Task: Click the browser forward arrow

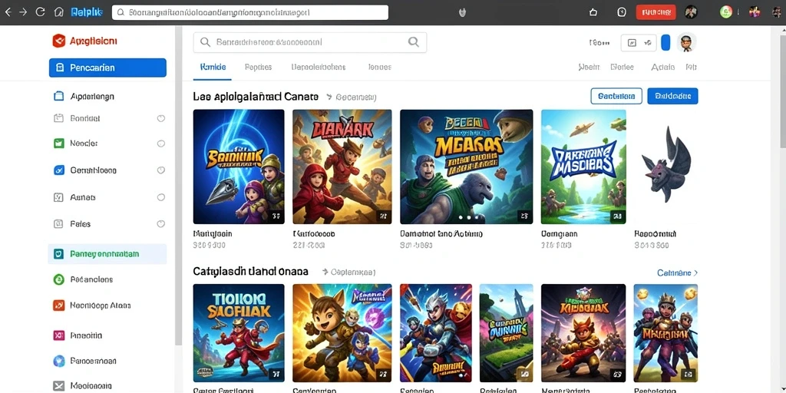Action: (x=23, y=12)
